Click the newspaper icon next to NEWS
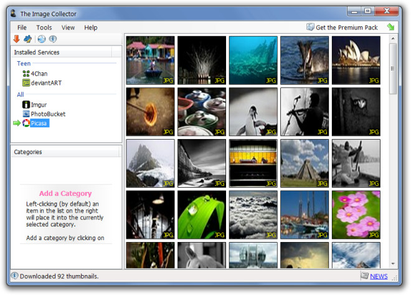Screen dimensions: 411x295 pyautogui.click(x=364, y=275)
